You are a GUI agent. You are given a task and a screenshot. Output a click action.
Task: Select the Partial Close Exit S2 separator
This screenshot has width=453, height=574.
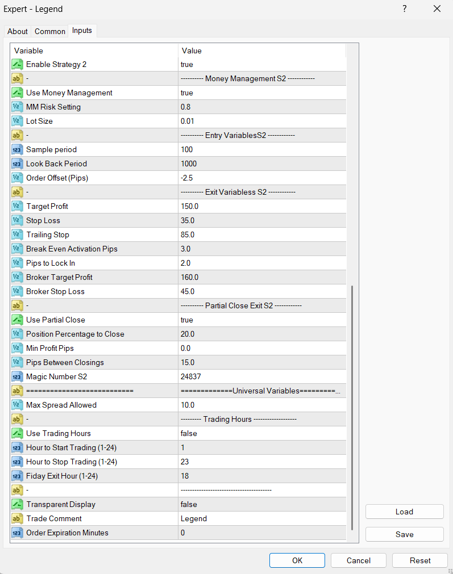coord(178,305)
